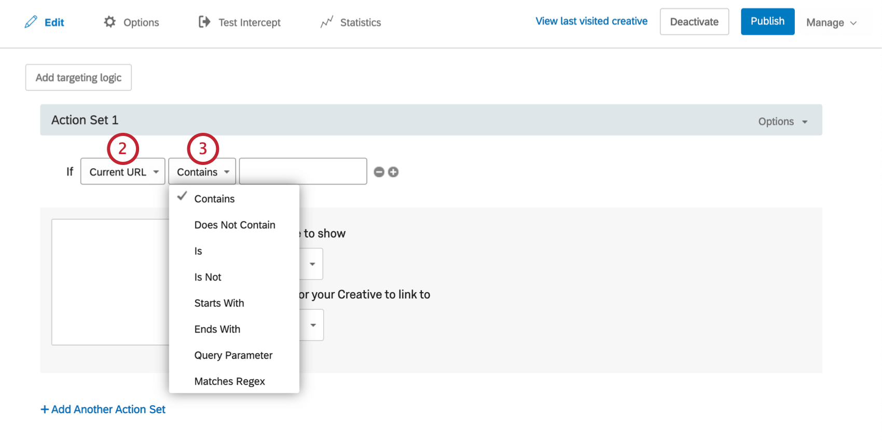Open the Manage dropdown menu
The width and height of the screenshot is (882, 441).
click(x=831, y=22)
